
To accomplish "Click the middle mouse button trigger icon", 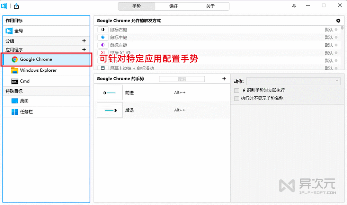I will pyautogui.click(x=103, y=37).
